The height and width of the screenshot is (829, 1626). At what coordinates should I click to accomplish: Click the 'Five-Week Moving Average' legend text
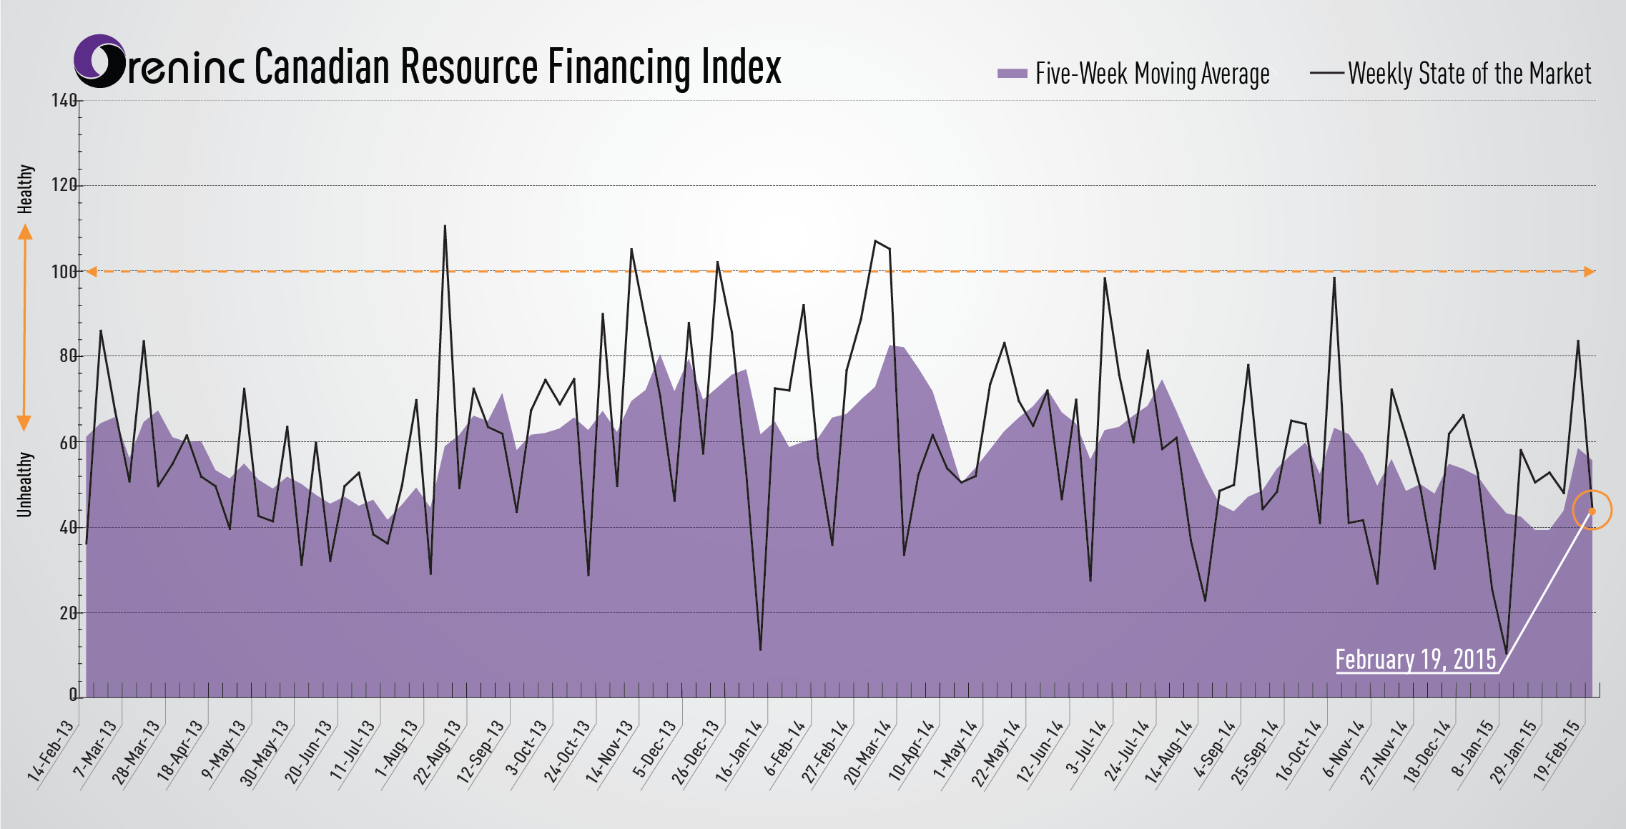click(1153, 74)
